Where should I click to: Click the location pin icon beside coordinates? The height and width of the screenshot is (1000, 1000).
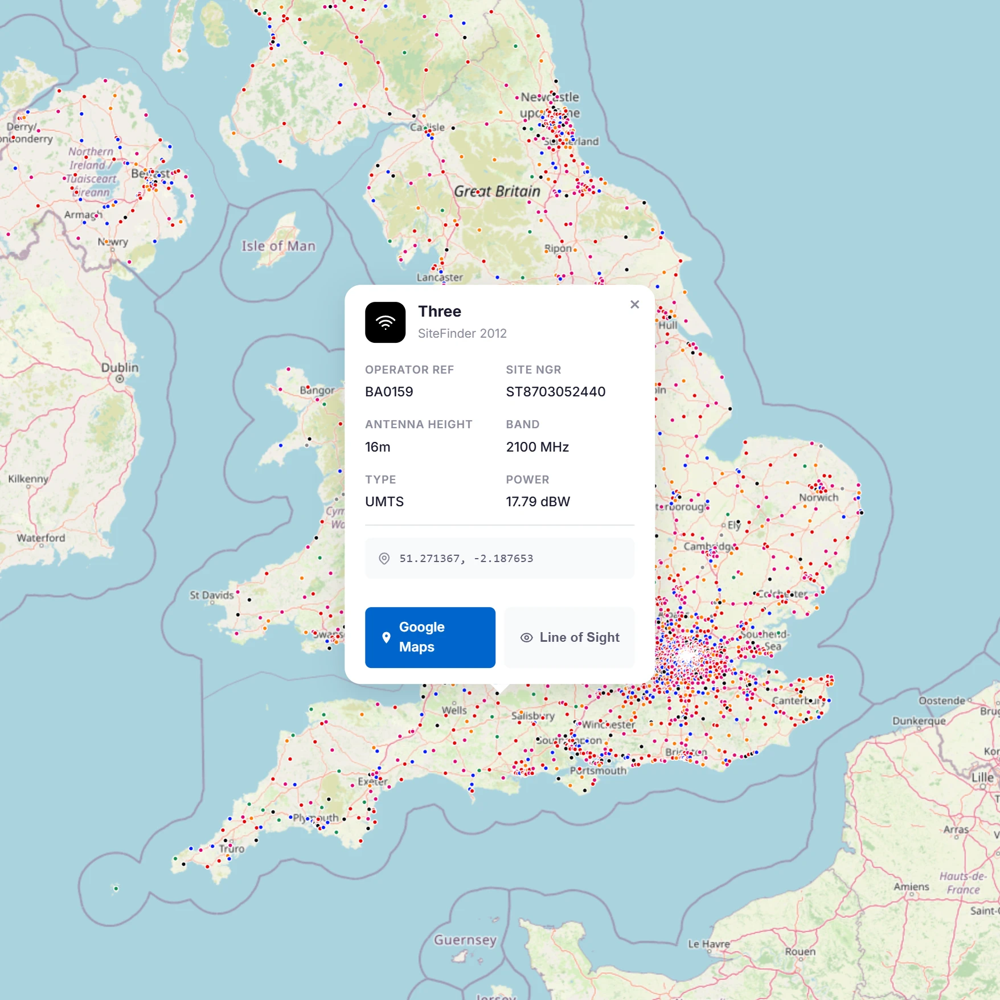pyautogui.click(x=384, y=559)
